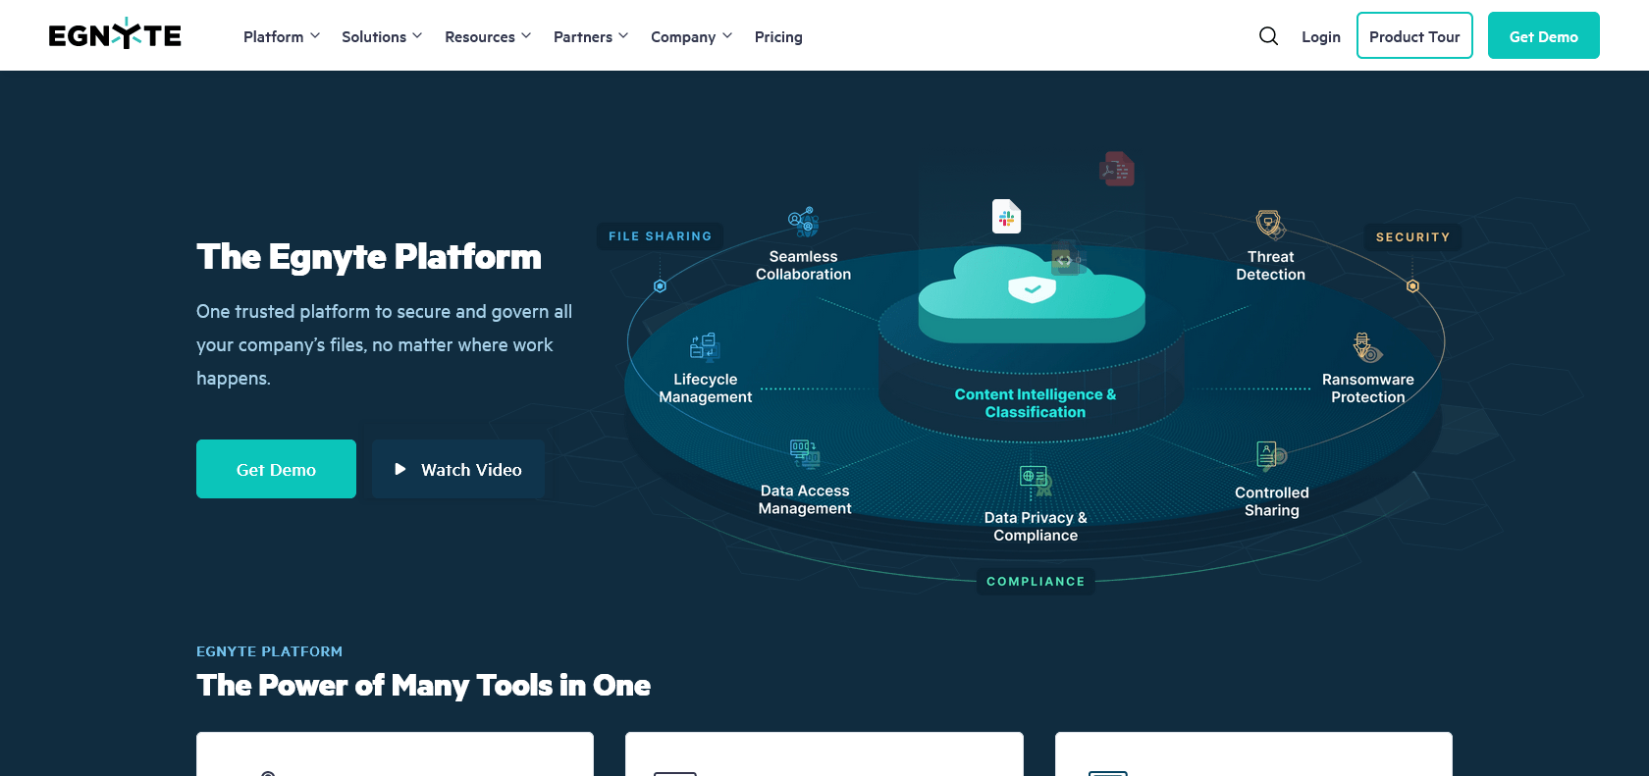This screenshot has width=1649, height=776.
Task: Click the Controlled Sharing label
Action: (1271, 501)
